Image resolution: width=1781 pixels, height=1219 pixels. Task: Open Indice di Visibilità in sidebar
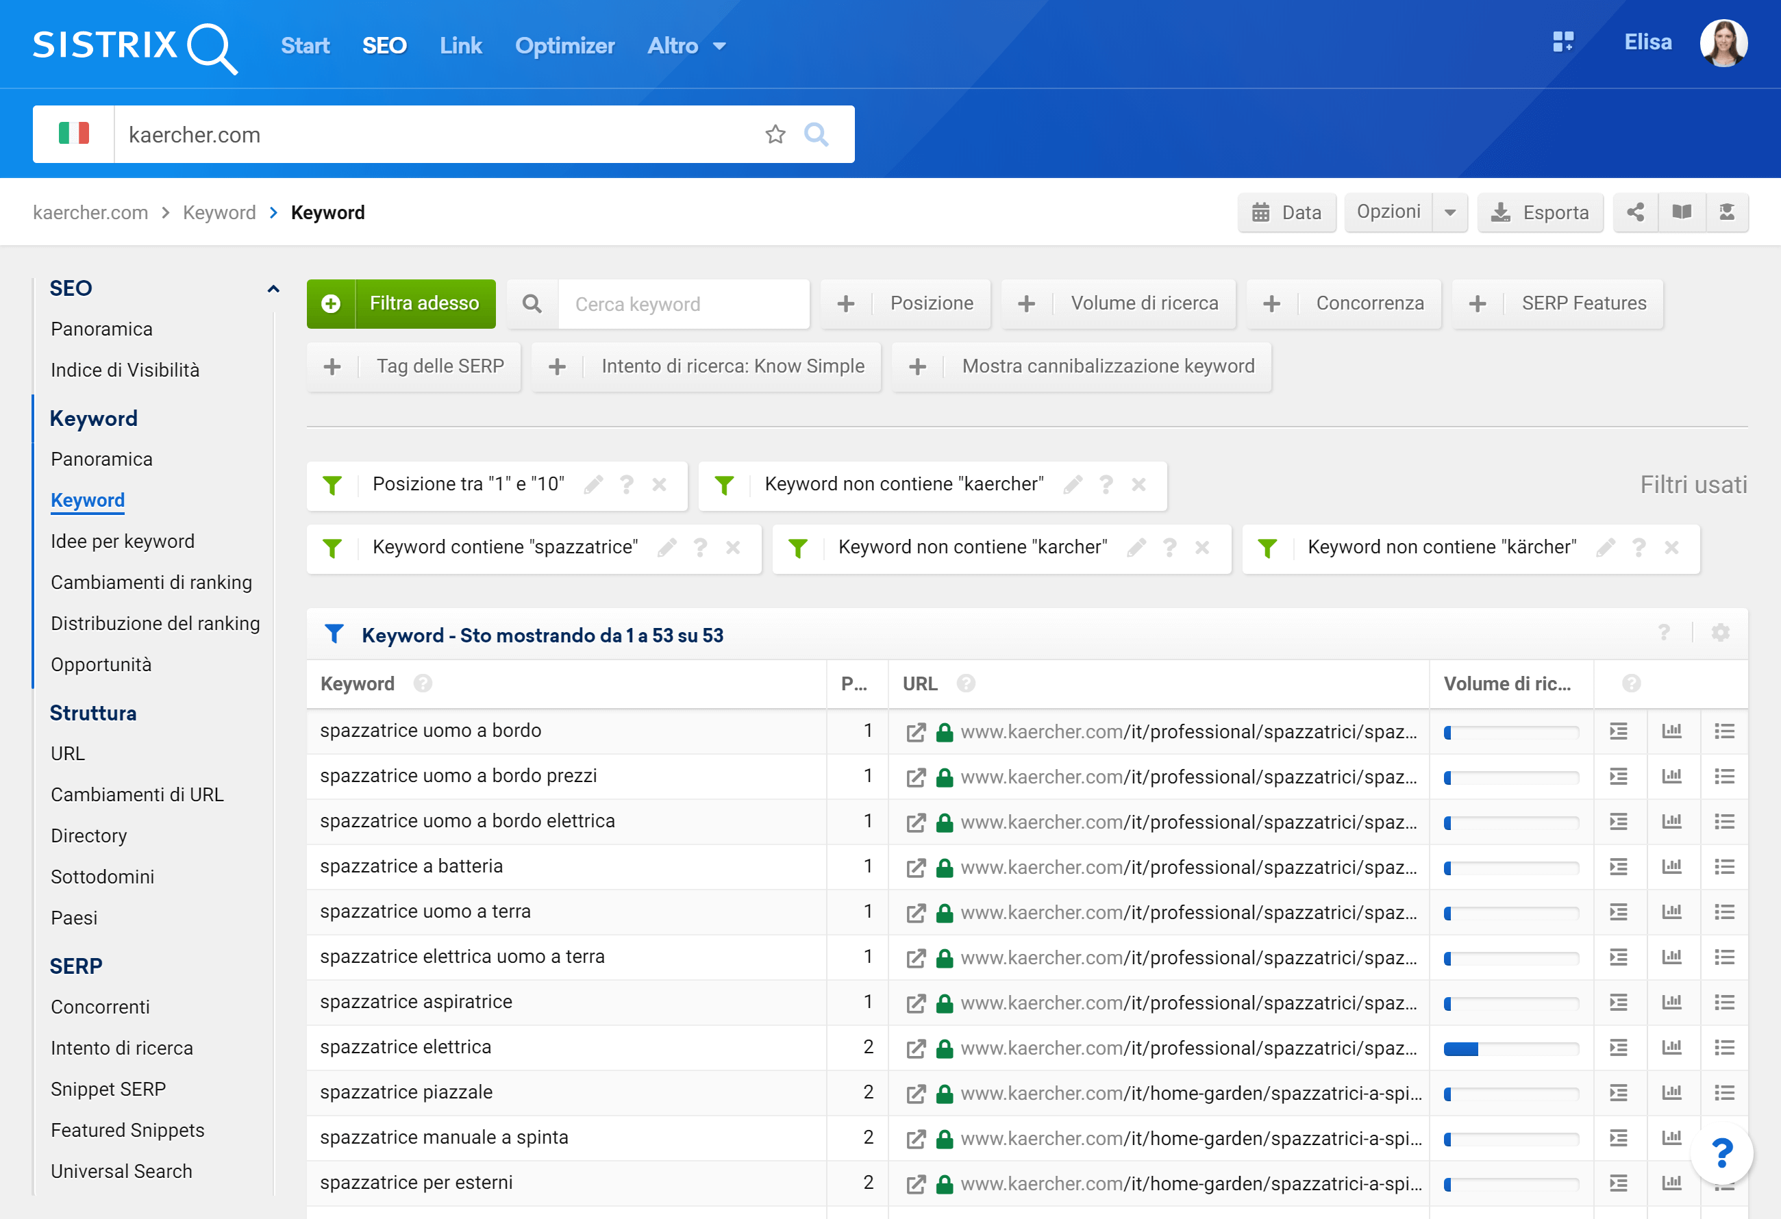tap(125, 370)
